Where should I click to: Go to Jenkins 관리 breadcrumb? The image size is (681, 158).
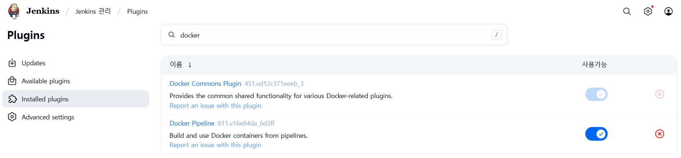click(x=93, y=11)
